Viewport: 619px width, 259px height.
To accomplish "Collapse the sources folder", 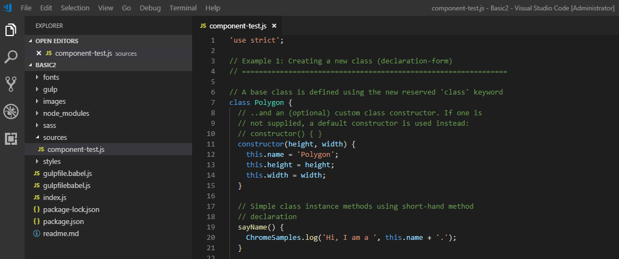I will [x=55, y=138].
